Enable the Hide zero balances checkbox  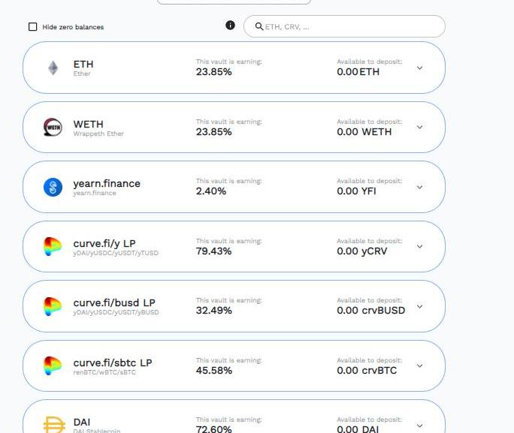point(32,27)
